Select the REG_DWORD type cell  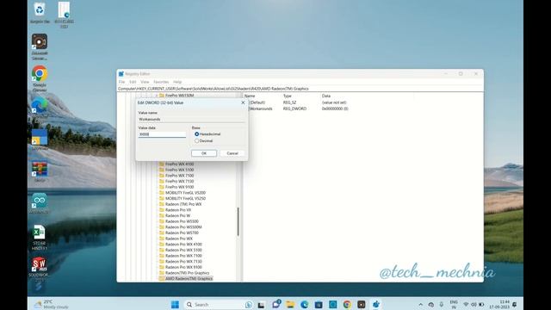pyautogui.click(x=294, y=109)
